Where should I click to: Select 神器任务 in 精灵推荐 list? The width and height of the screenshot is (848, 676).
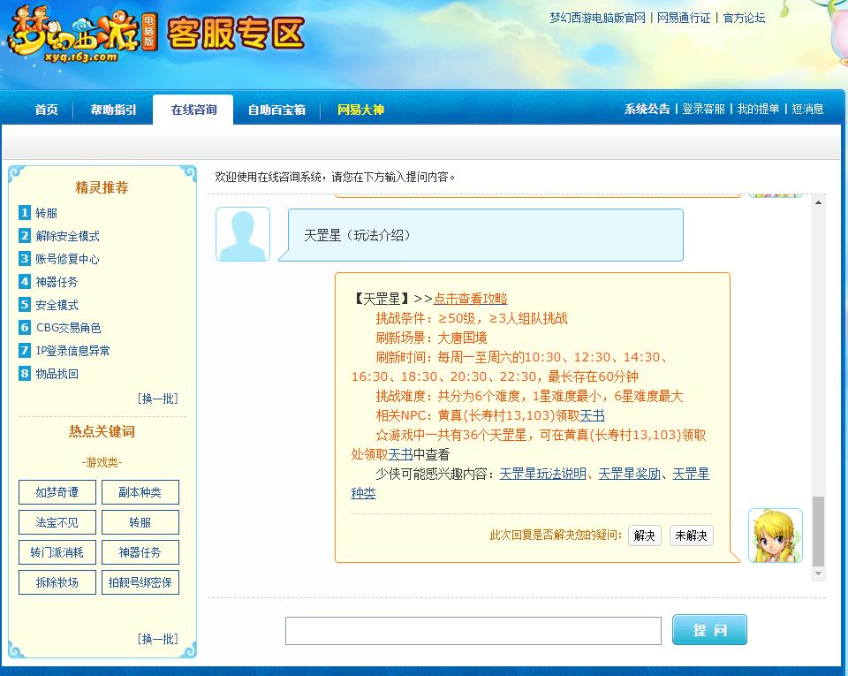57,282
